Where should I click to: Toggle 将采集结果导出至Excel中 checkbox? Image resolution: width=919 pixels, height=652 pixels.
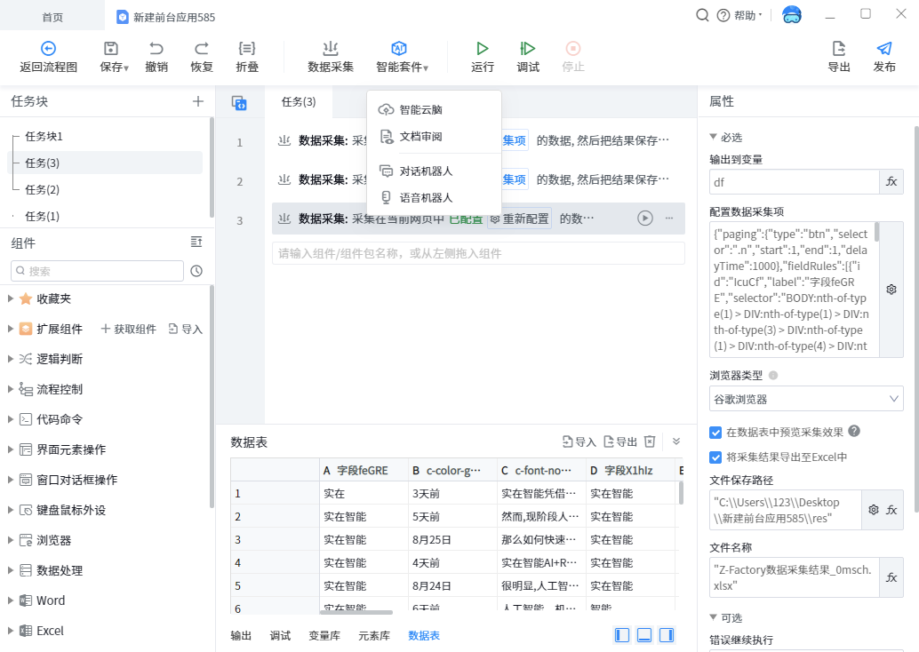[715, 457]
